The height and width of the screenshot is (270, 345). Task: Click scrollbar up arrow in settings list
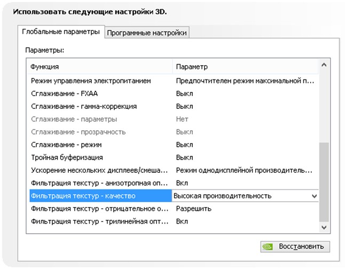[324, 67]
